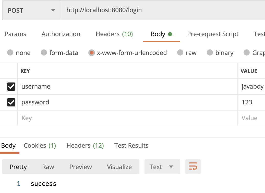The height and width of the screenshot is (193, 265).
Task: Expand the Text format dropdown
Action: [162, 167]
